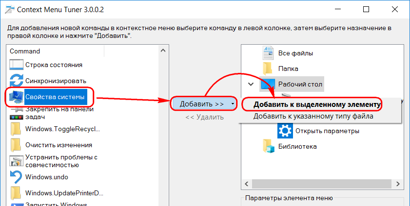Click command list scroll-up arrow
The height and width of the screenshot is (206, 410).
pos(163,51)
